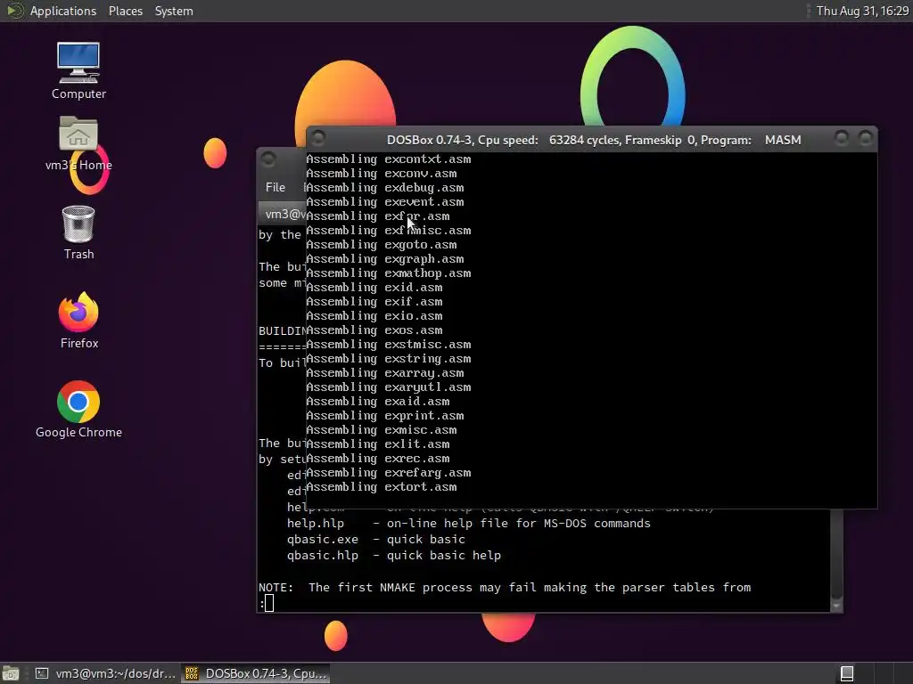Open the System menu
This screenshot has height=684, width=913.
pos(174,11)
